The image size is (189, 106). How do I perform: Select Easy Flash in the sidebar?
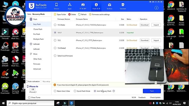point(37,24)
